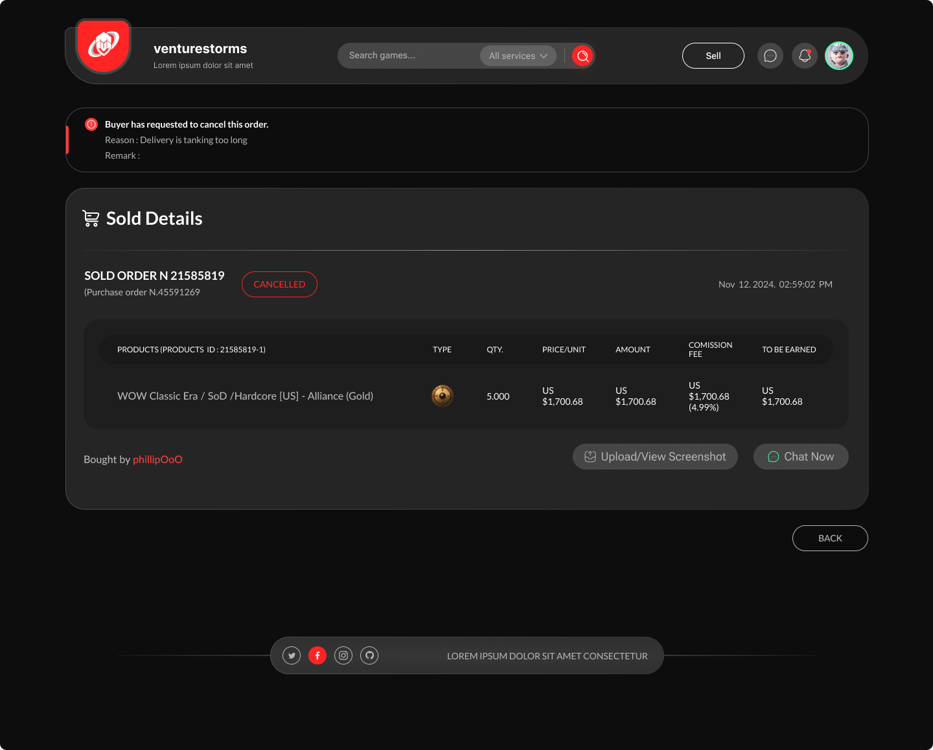Screen dimensions: 933x750
Task: Click the CANCELLED status badge
Action: 279,284
